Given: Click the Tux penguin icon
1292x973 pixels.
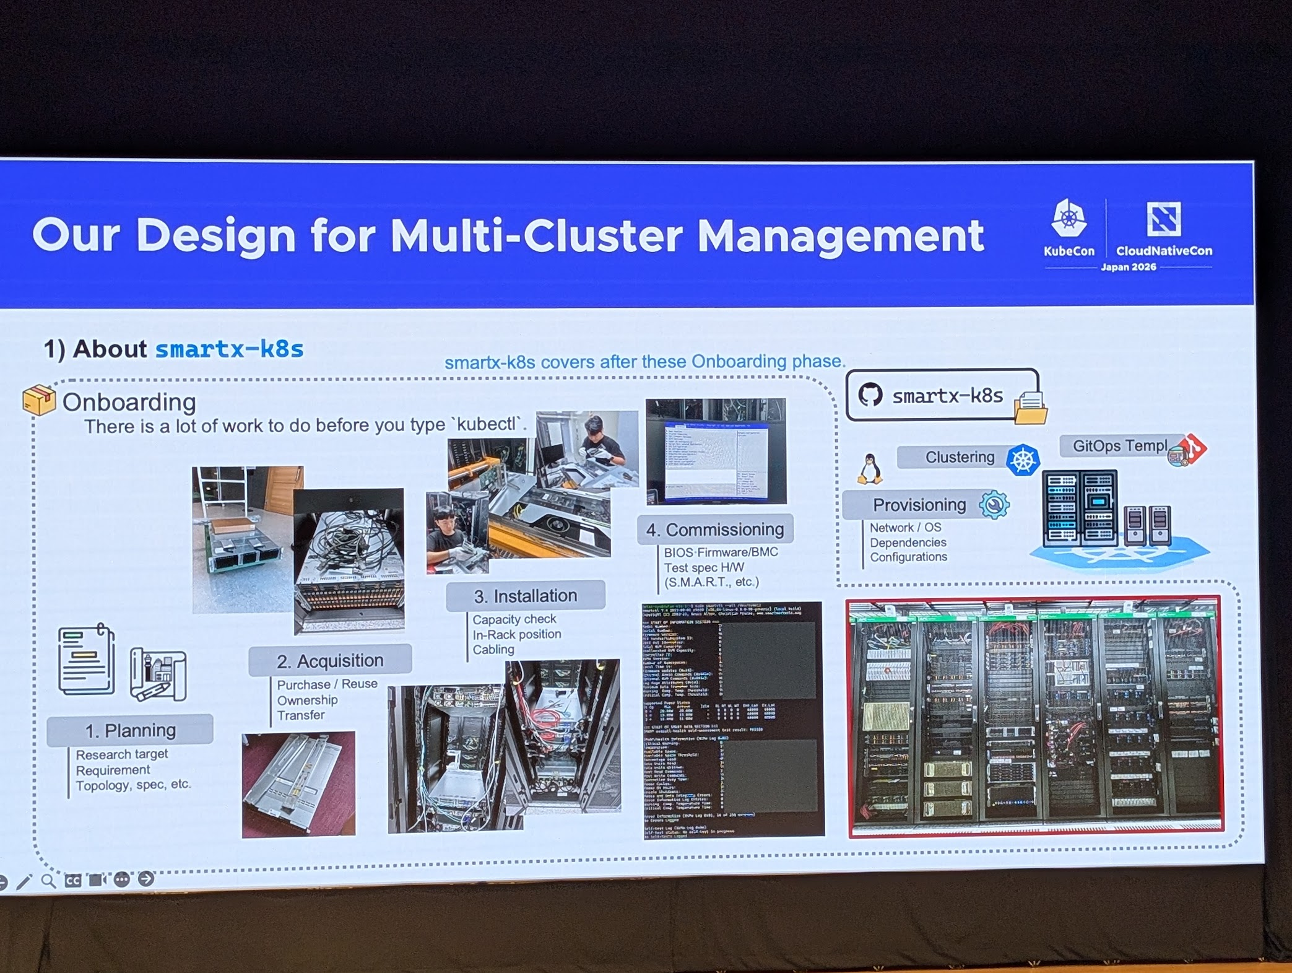Looking at the screenshot, I should (870, 468).
